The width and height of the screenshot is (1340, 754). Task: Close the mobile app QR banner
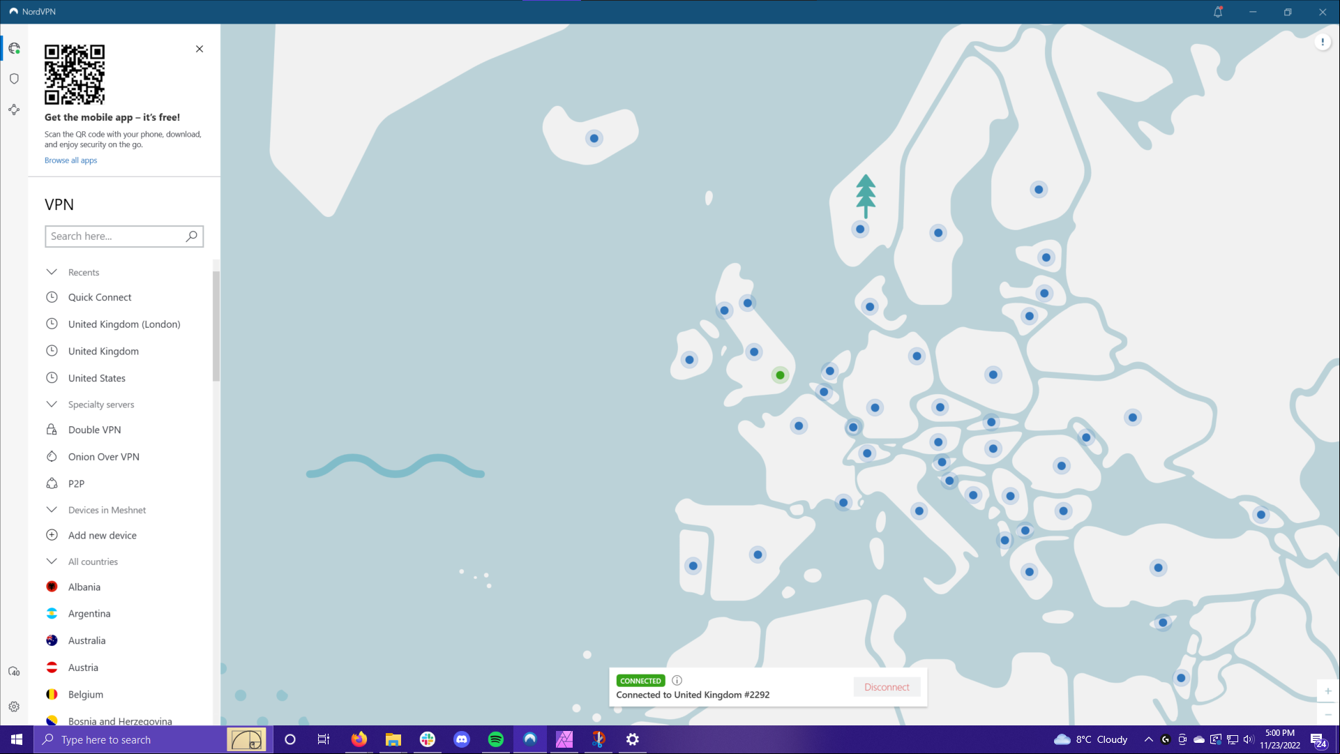tap(200, 49)
